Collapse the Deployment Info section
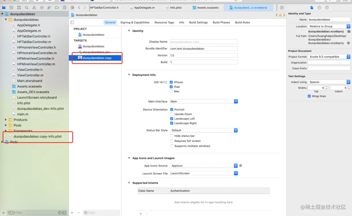352x216 pixels. click(x=129, y=75)
